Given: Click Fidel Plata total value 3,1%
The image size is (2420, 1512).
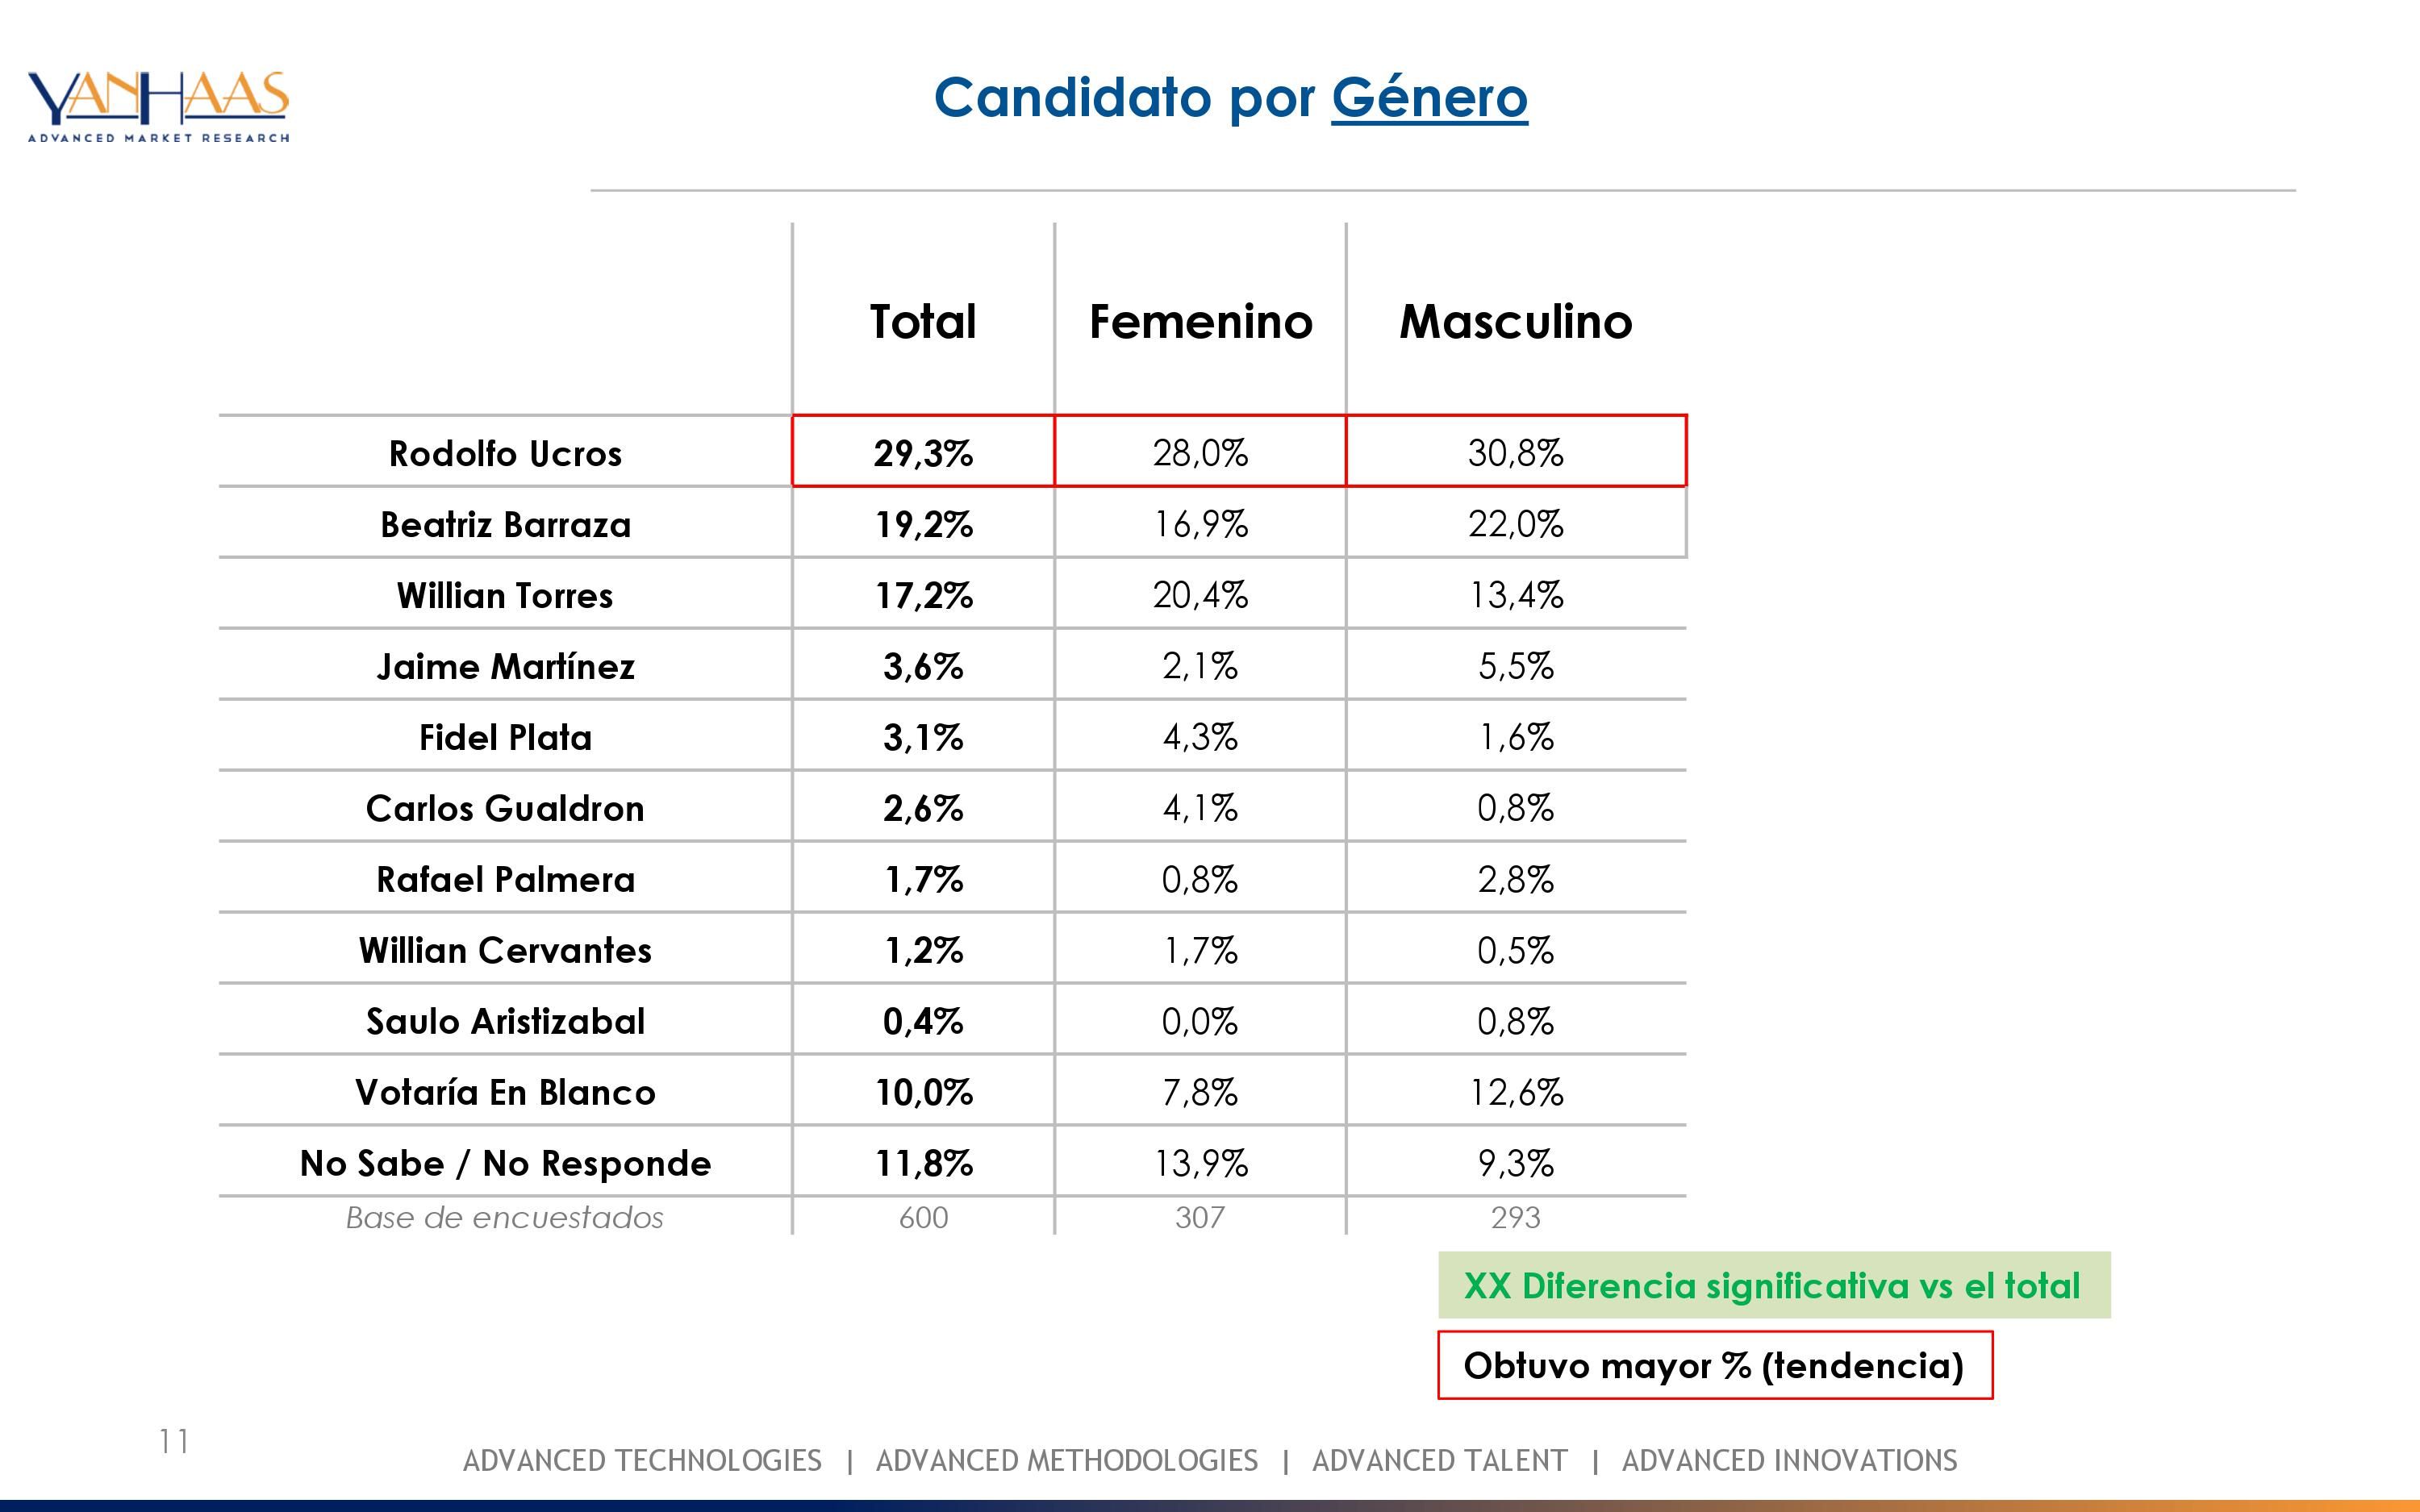Looking at the screenshot, I should coord(922,737).
